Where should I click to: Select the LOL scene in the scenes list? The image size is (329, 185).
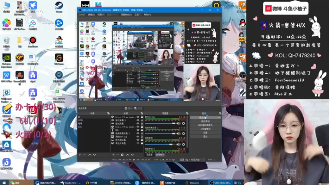(x=94, y=127)
